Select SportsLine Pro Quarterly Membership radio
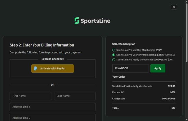Image resolution: width=188 pixels, height=121 pixels. 114,55
